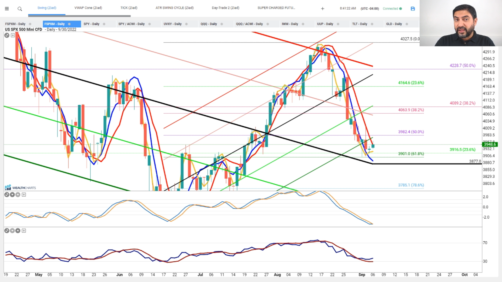
Task: Open the Day-Trade 2 (Ziad) tab
Action: pyautogui.click(x=226, y=8)
